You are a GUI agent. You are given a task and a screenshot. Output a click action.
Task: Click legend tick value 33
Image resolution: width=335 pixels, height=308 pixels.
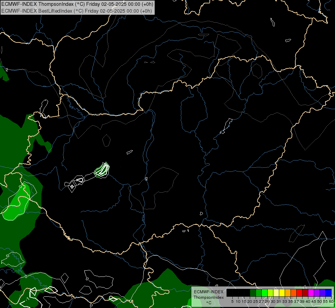coord(285,301)
